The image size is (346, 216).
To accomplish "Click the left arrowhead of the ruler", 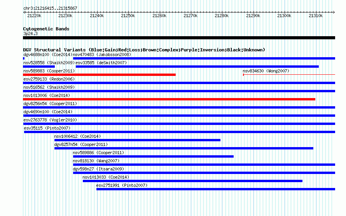I will [24, 12].
